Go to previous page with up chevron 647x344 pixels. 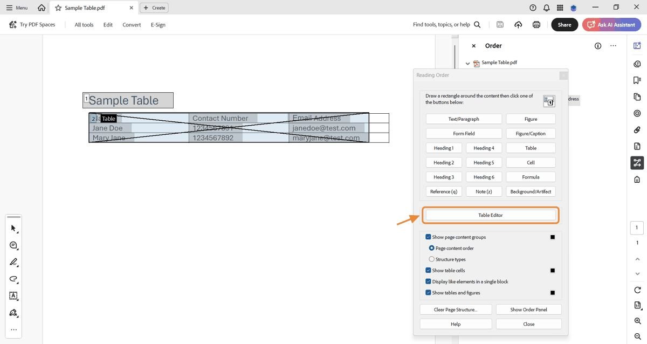[637, 258]
